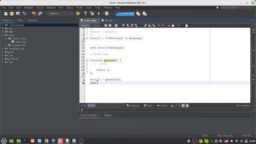Click the Next button in find bar
The height and width of the screenshot is (144, 256).
pyautogui.click(x=148, y=106)
